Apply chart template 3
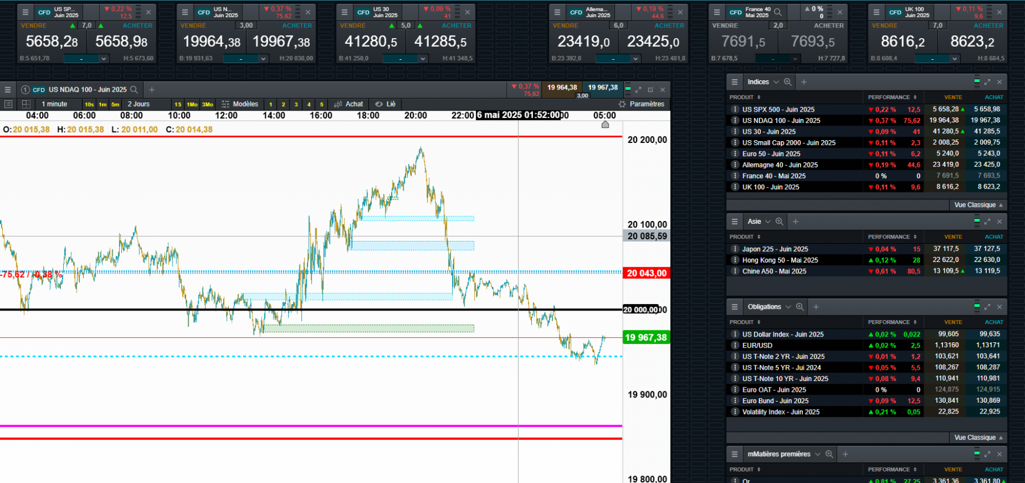The height and width of the screenshot is (483, 1025). click(x=296, y=104)
